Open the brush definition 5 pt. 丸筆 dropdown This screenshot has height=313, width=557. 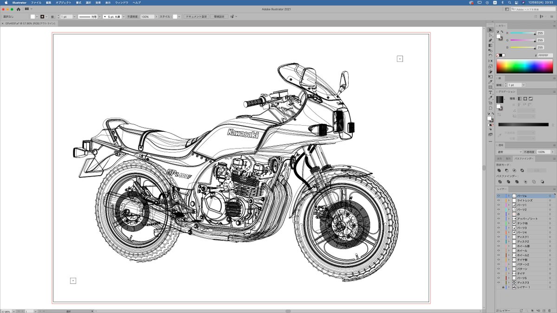tap(123, 16)
